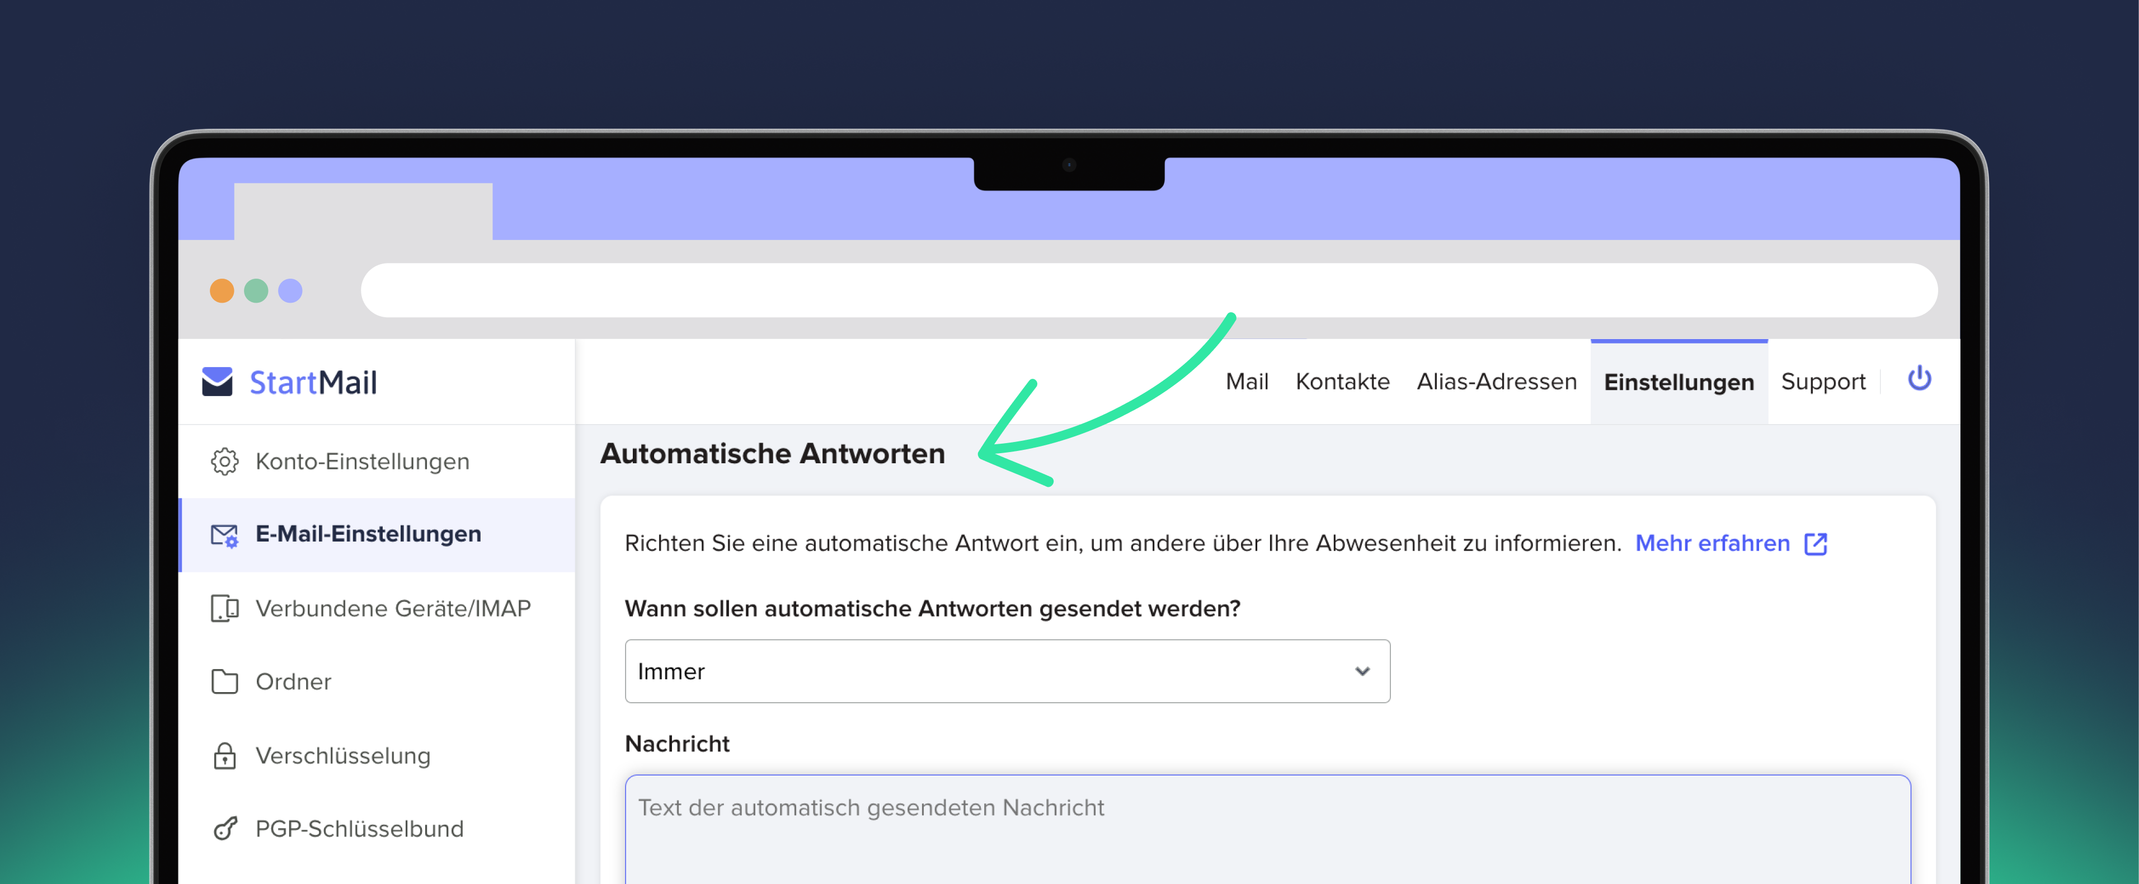2139x884 pixels.
Task: Click the browser address bar
Action: 1148,290
